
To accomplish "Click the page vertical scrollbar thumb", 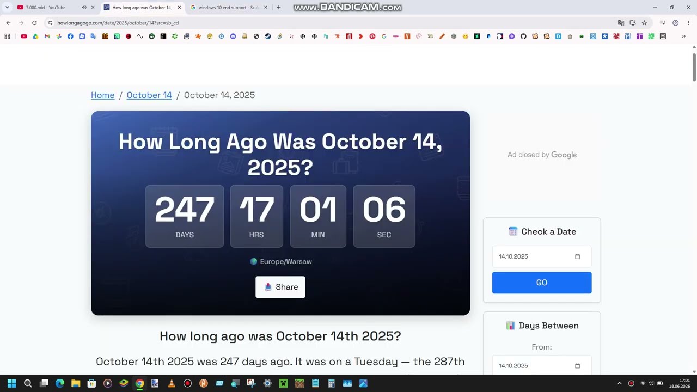I will click(694, 68).
